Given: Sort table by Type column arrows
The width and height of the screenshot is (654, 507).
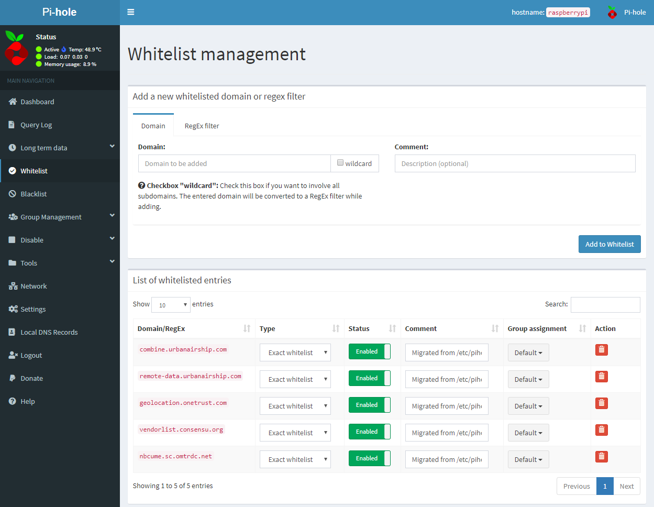Looking at the screenshot, I should pos(336,328).
